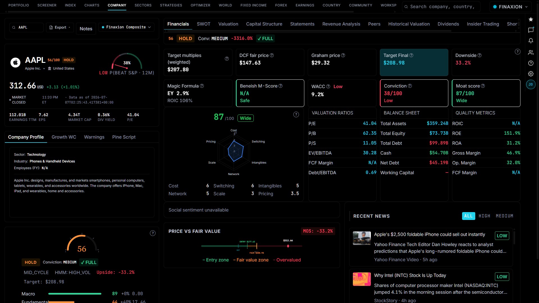This screenshot has width=539, height=303.
Task: Open the Export dropdown arrow
Action: 69,27
